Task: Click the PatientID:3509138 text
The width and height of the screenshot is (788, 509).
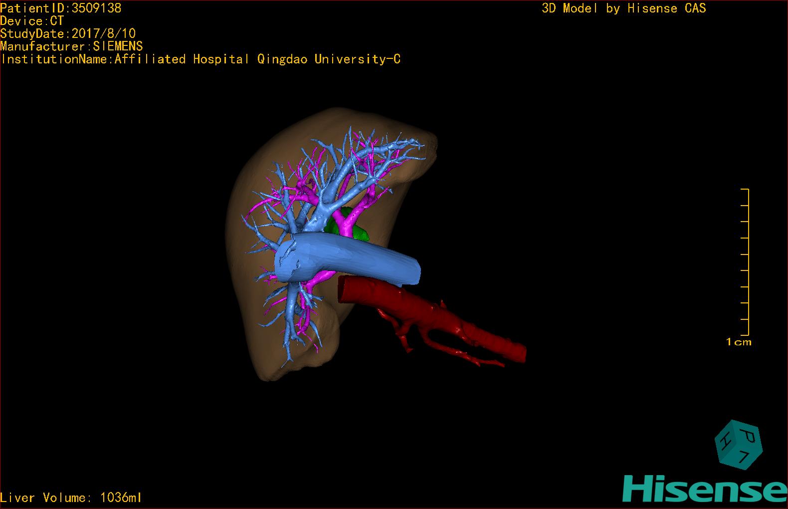Action: (61, 8)
